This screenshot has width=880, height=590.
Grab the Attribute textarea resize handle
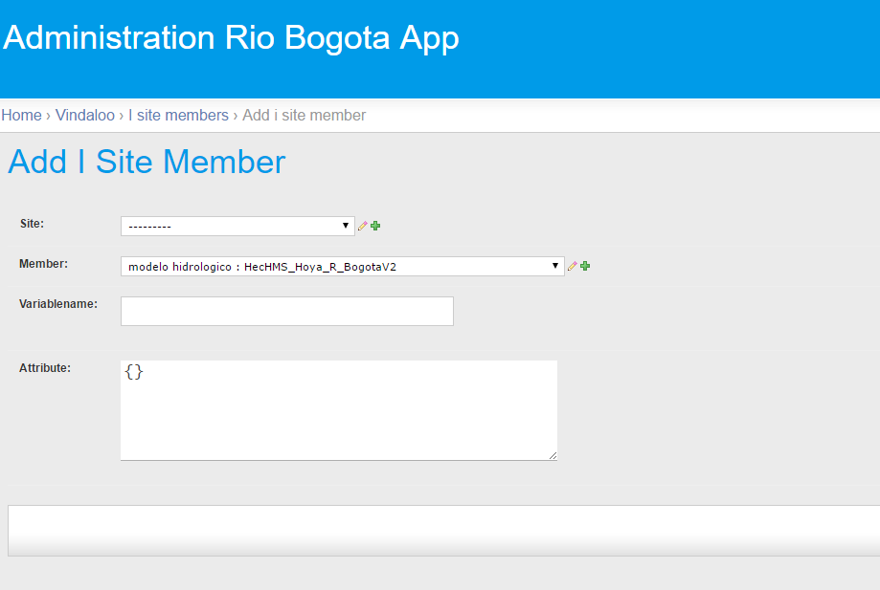553,455
